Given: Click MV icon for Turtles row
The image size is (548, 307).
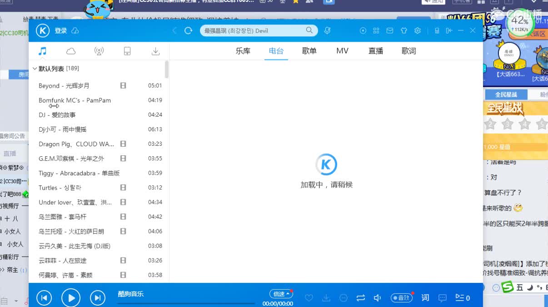Looking at the screenshot, I should coord(123,188).
